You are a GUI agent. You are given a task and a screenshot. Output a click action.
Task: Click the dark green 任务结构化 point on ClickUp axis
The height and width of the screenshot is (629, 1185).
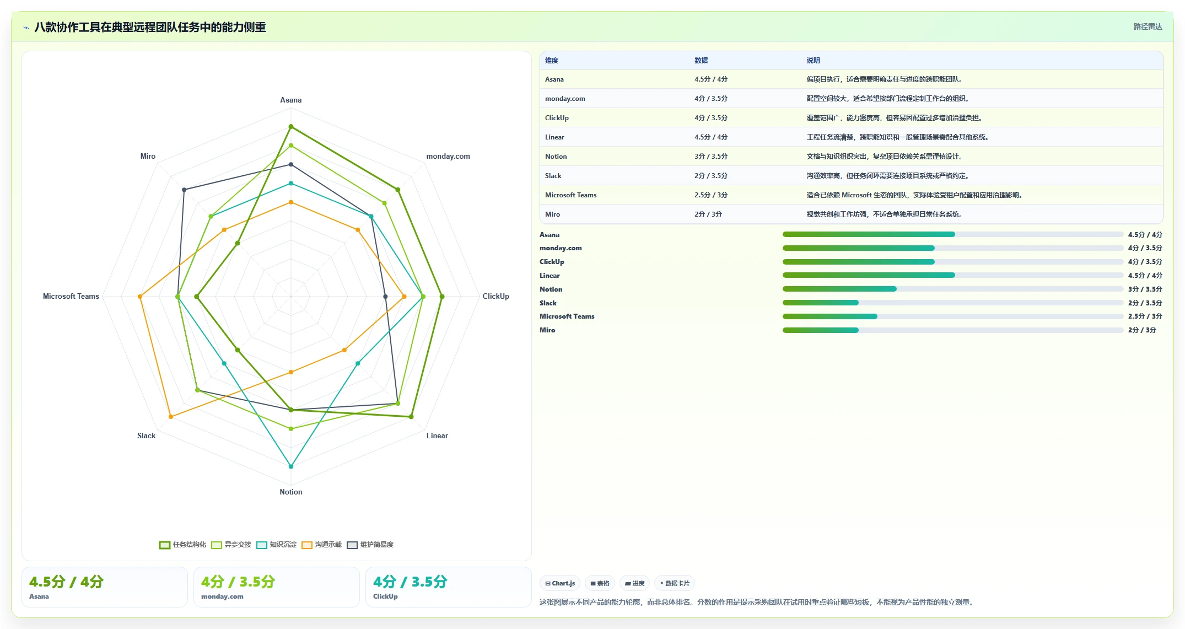(x=442, y=297)
